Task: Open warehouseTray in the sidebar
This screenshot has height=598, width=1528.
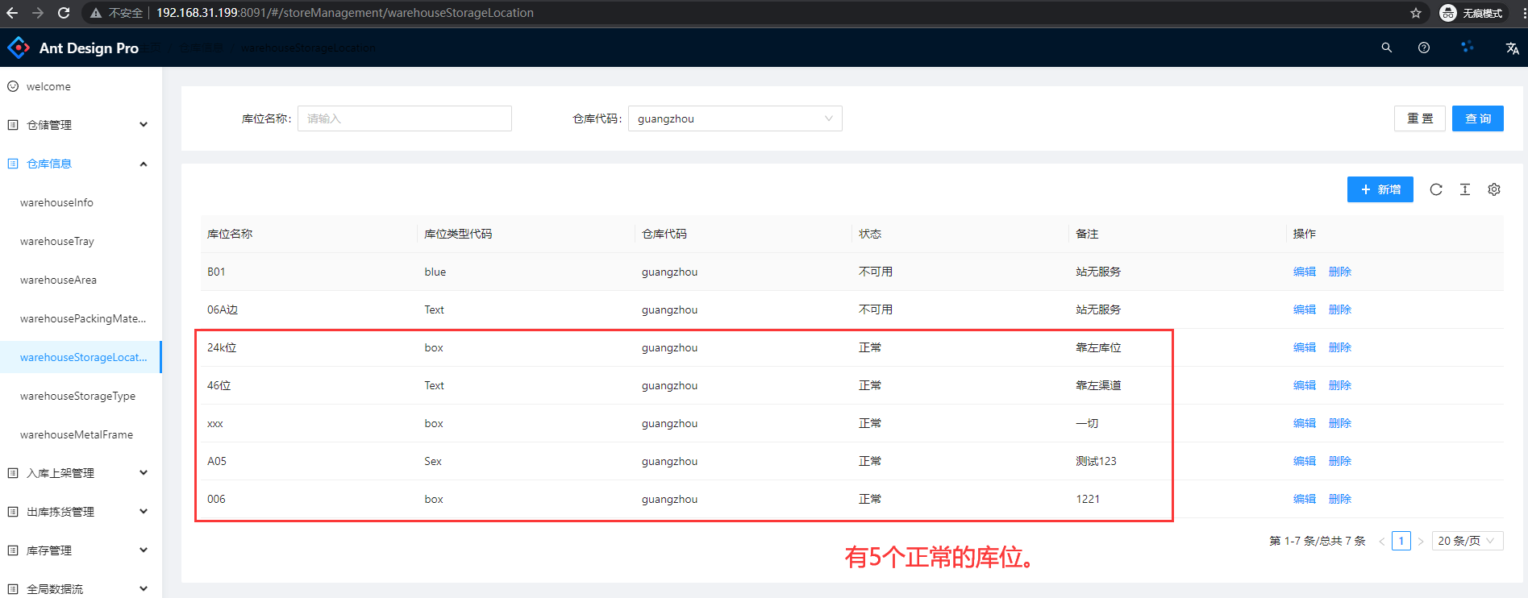Action: coord(57,241)
